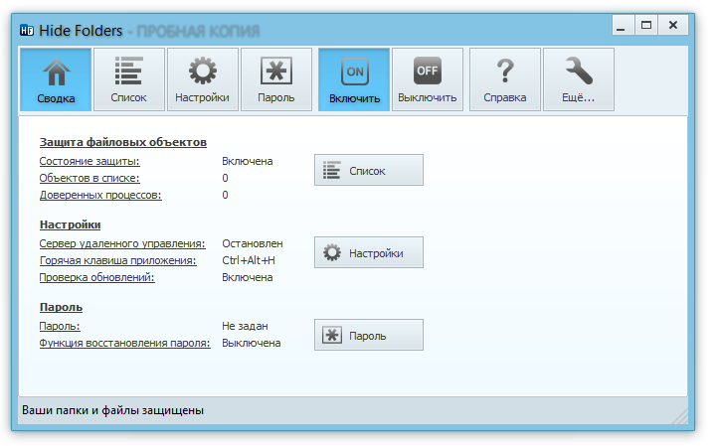
Task: Click the Не задан password value
Action: tap(245, 326)
